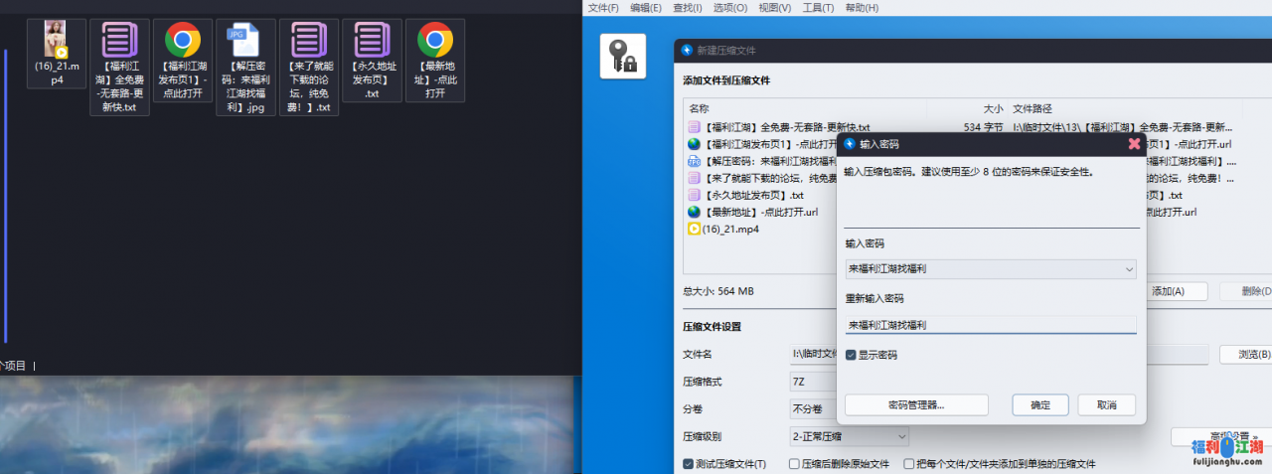Open the 工具(T) menu
Viewport: 1272px width, 474px height.
(x=818, y=8)
